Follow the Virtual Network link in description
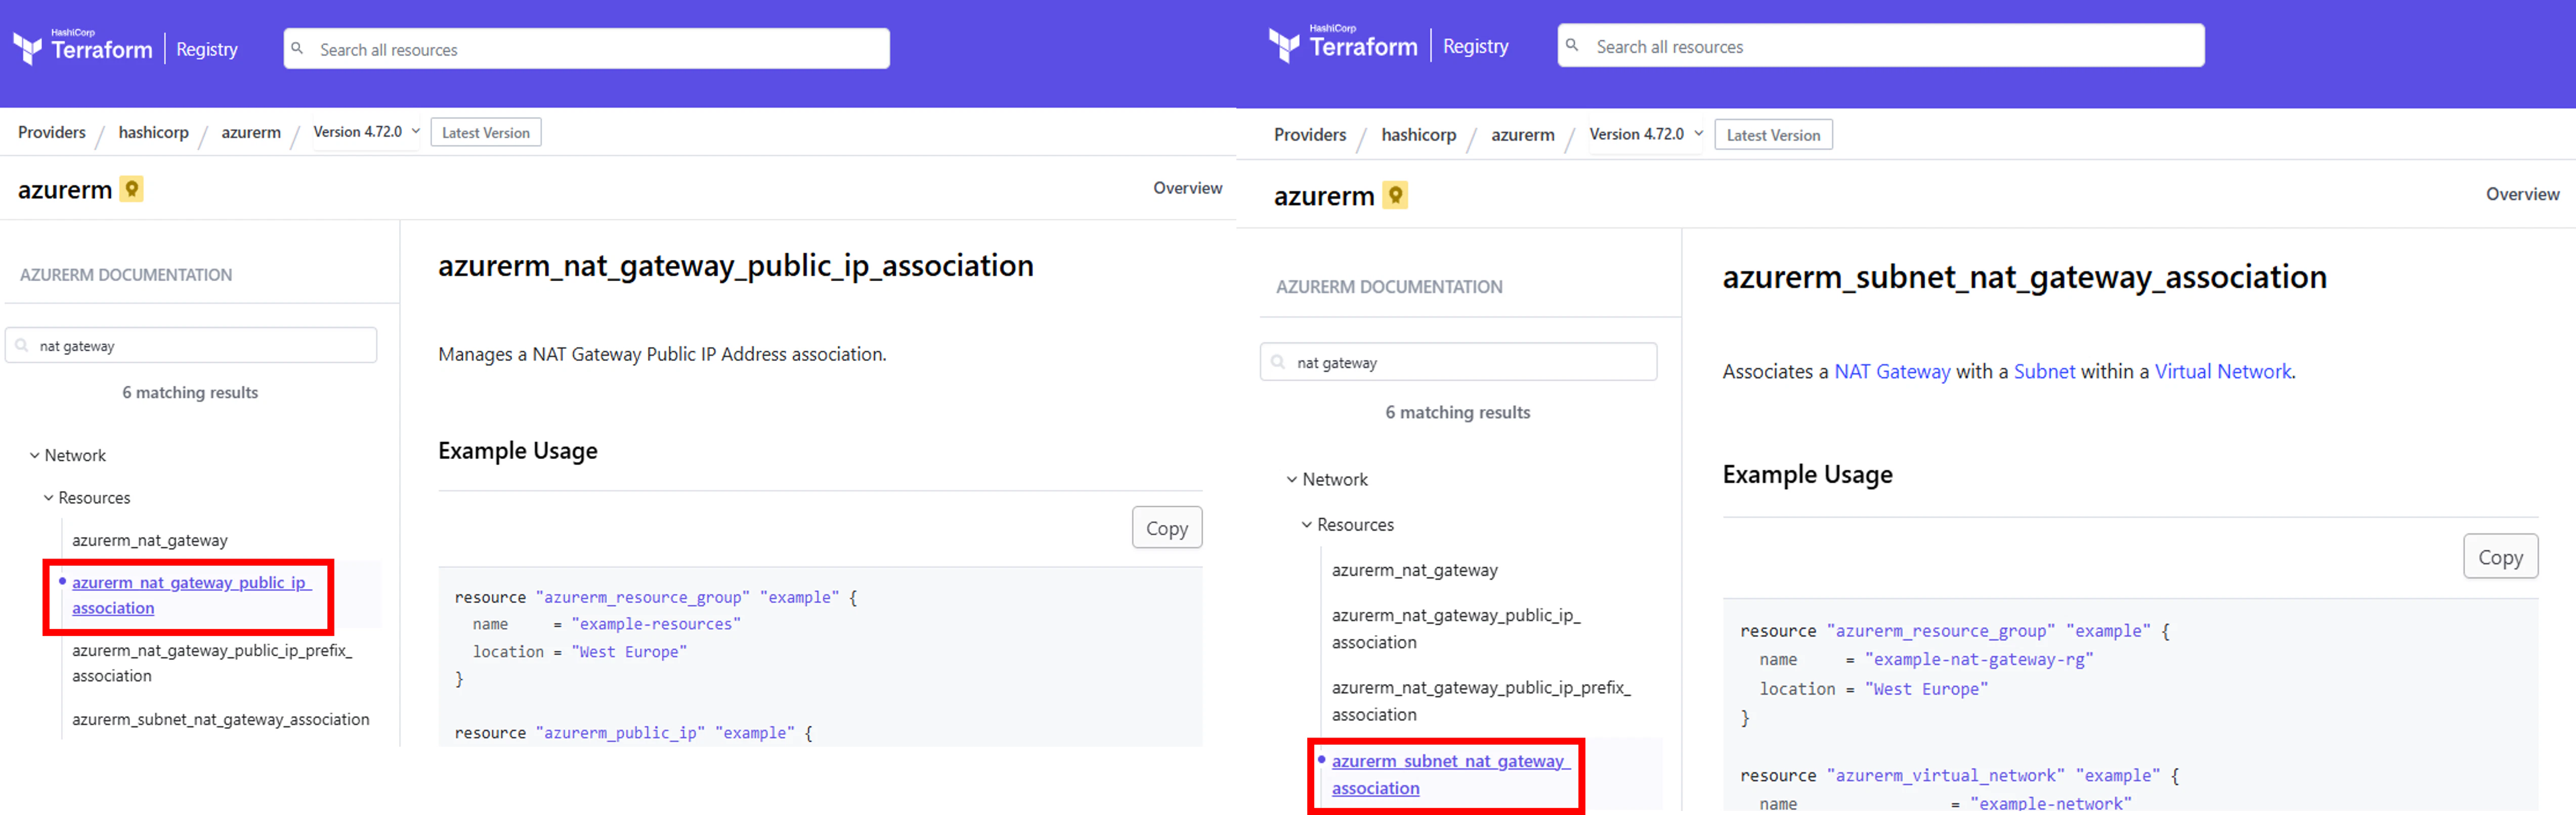Image resolution: width=2576 pixels, height=815 pixels. [x=2222, y=371]
